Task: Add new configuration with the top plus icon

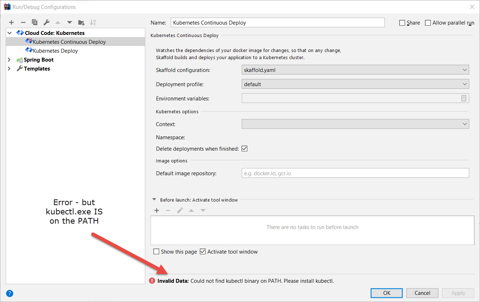Action: 11,22
